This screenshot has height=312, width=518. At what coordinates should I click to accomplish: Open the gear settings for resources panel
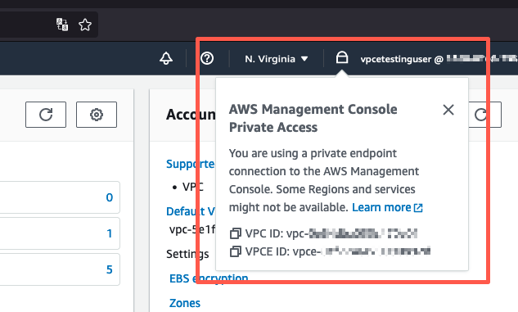pos(97,115)
